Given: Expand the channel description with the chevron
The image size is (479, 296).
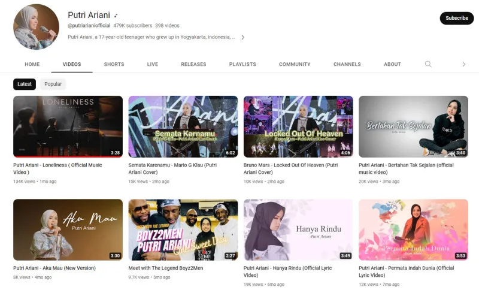Looking at the screenshot, I should pyautogui.click(x=242, y=37).
